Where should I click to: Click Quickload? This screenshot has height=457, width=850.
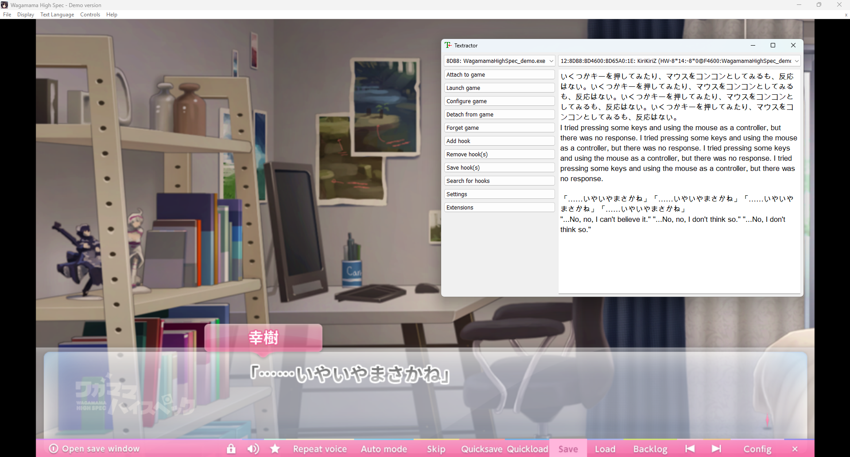(527, 449)
